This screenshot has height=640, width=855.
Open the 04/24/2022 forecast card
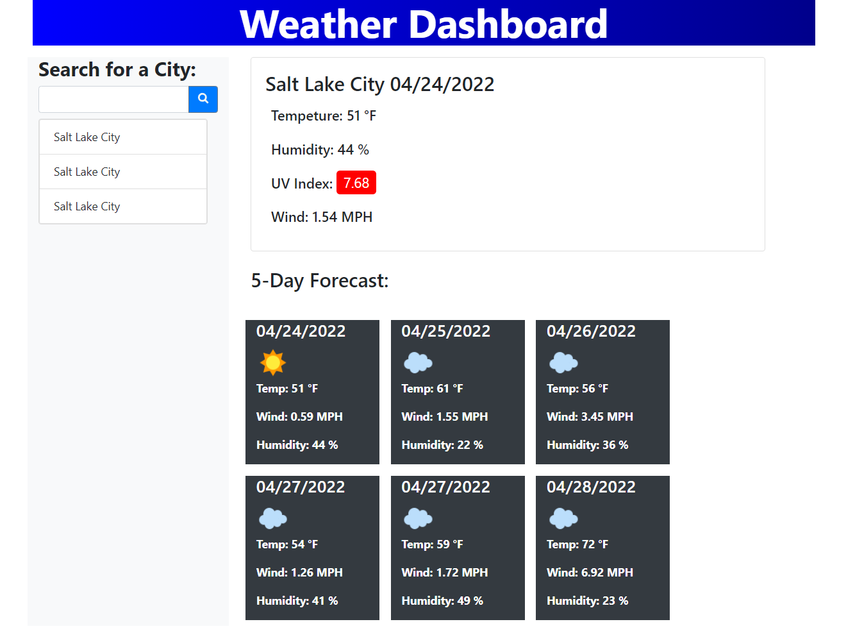point(312,392)
